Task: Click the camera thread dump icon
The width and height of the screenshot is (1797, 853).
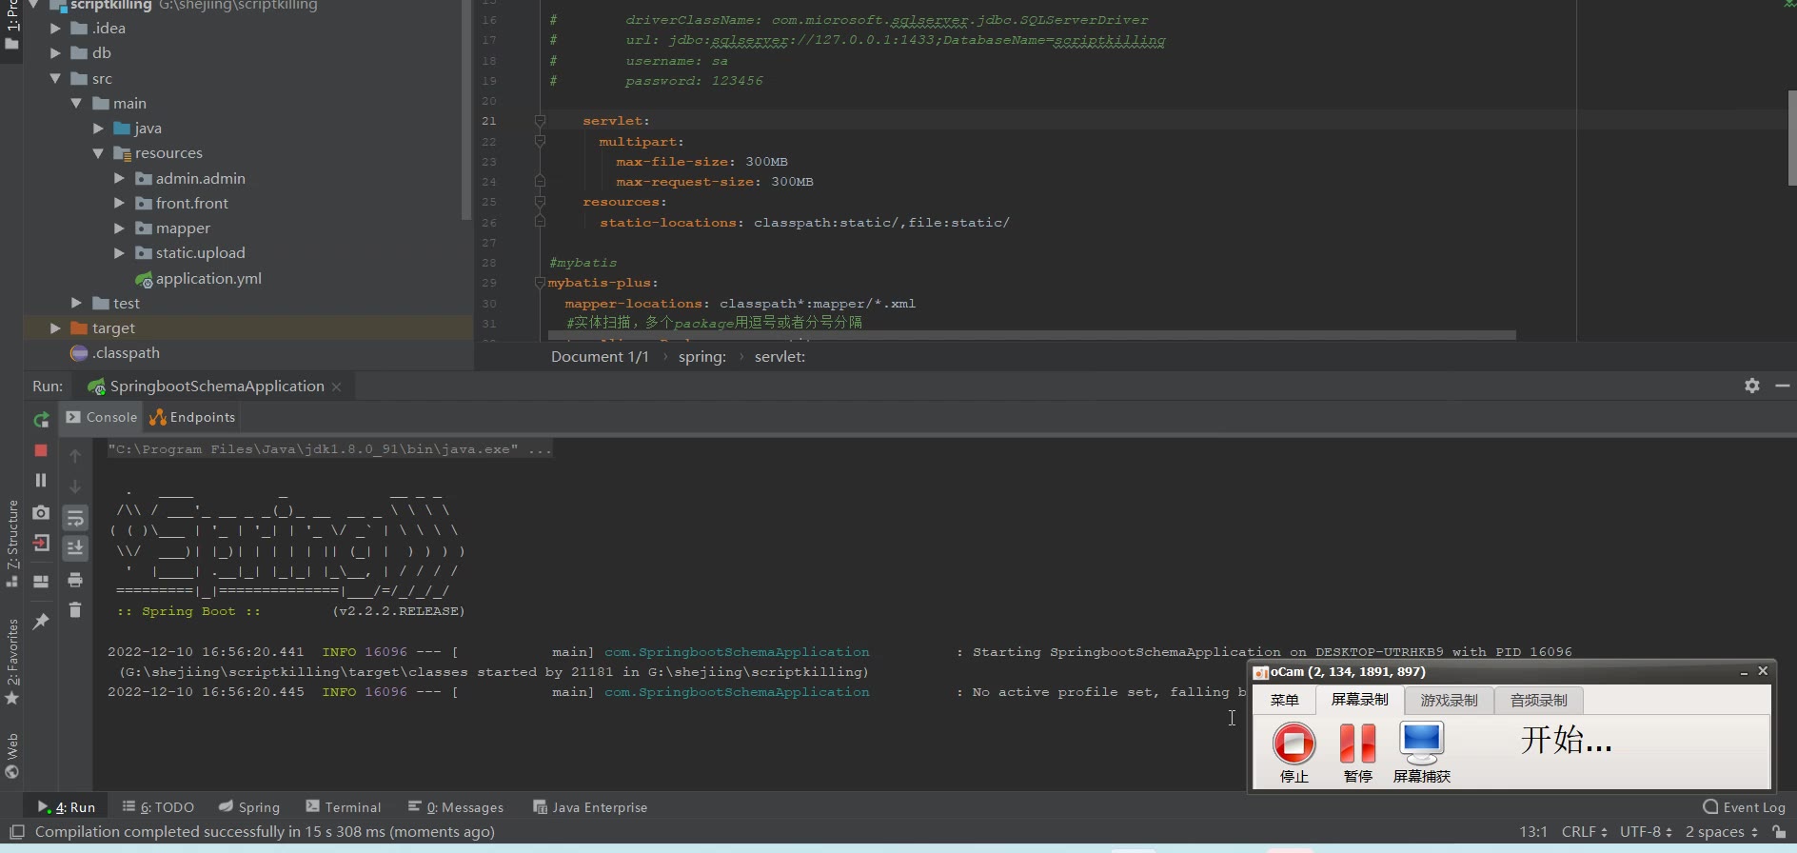Action: pyautogui.click(x=41, y=512)
